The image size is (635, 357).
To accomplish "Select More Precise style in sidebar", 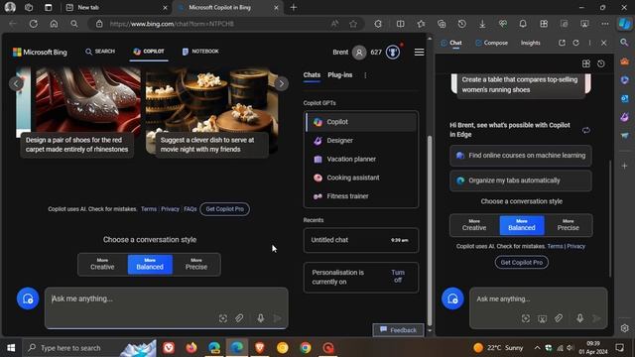I will 569,225.
